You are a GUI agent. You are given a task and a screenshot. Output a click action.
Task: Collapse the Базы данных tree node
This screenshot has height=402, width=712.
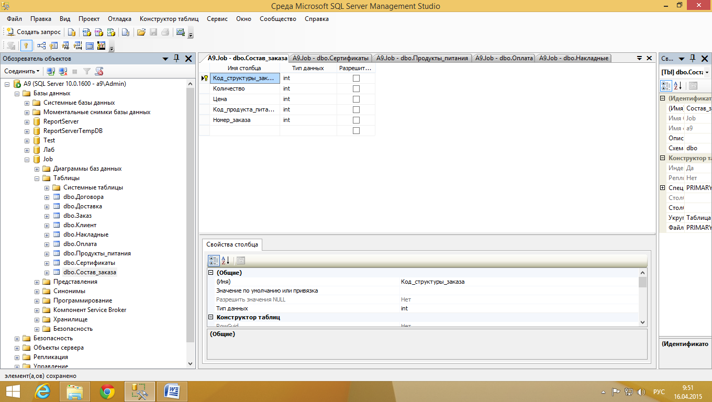point(17,93)
